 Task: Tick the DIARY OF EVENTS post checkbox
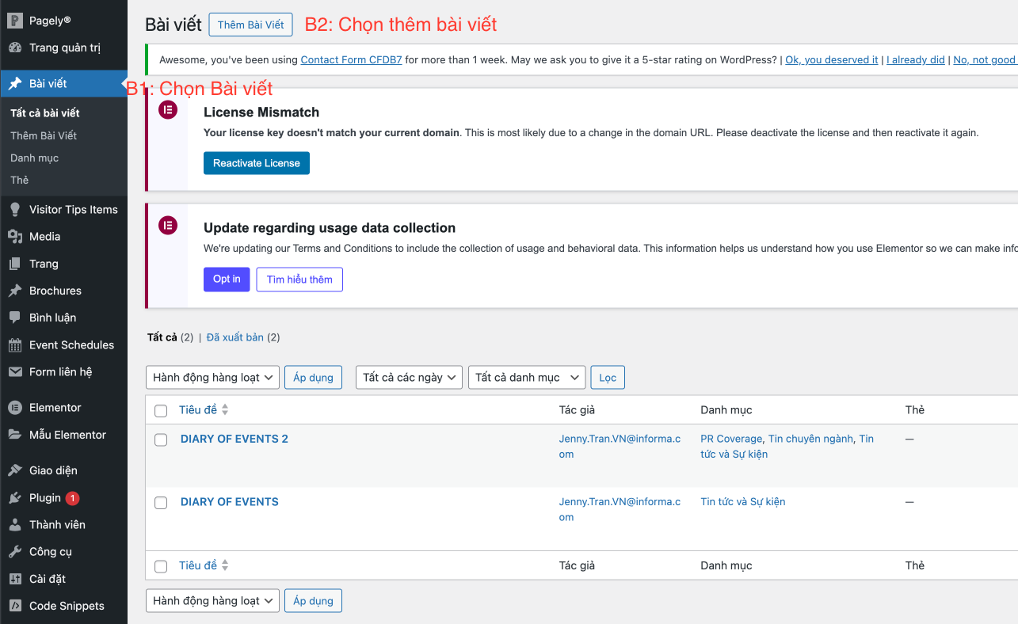point(161,503)
